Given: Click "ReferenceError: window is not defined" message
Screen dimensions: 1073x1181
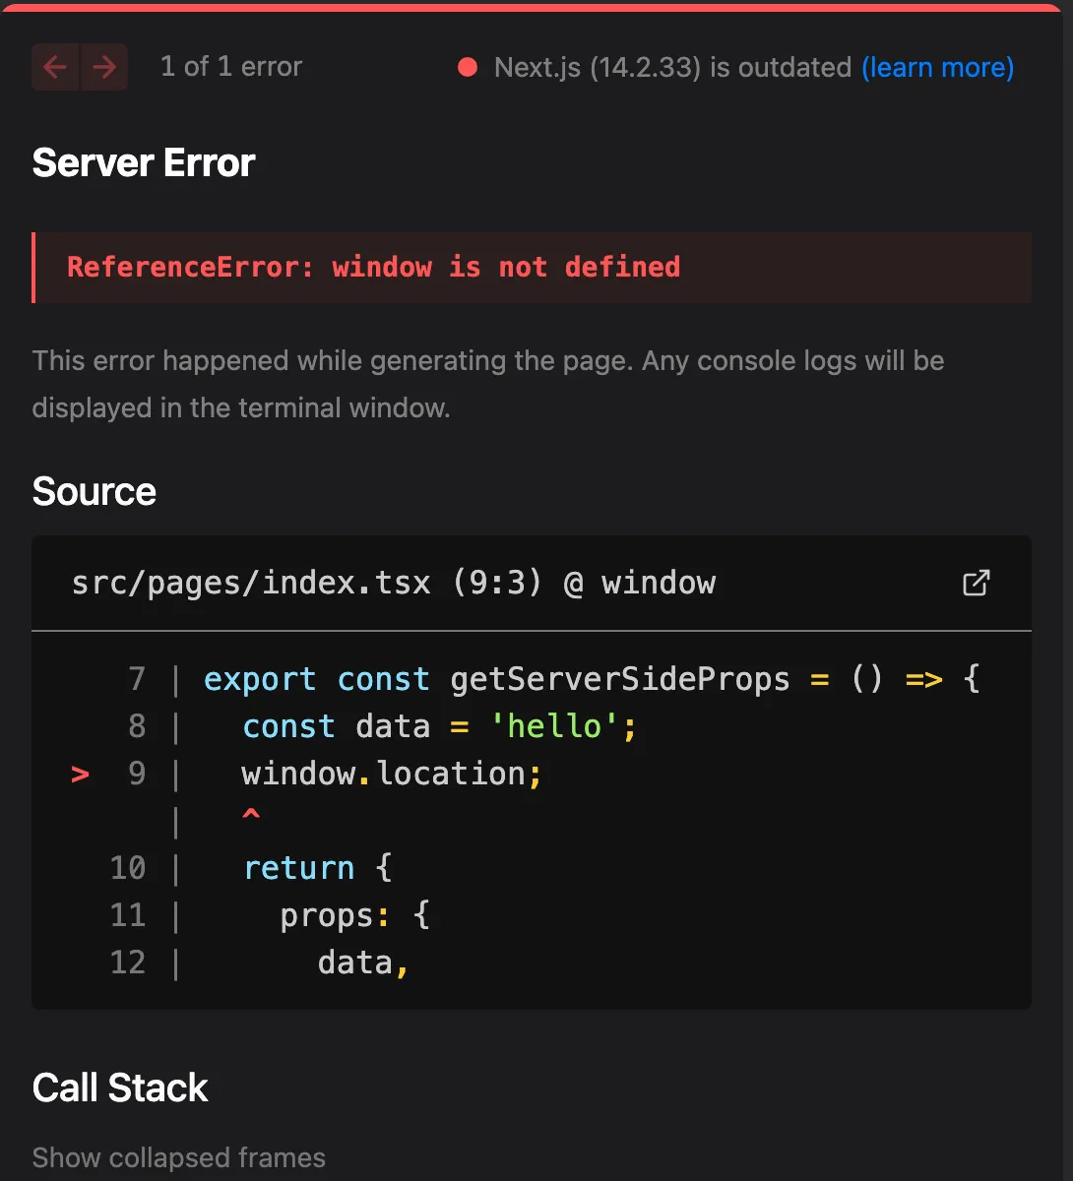Looking at the screenshot, I should pyautogui.click(x=373, y=267).
